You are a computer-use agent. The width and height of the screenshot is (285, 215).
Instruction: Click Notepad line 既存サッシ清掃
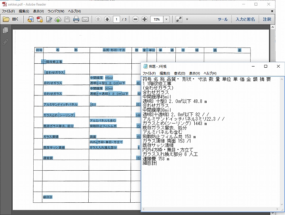158,145
